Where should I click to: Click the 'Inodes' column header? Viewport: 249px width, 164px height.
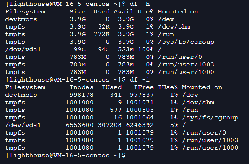pos(82,87)
